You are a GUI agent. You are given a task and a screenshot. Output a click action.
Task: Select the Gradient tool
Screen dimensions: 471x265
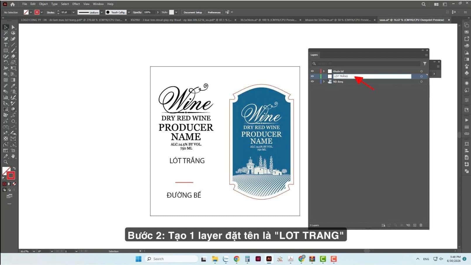pos(13,80)
